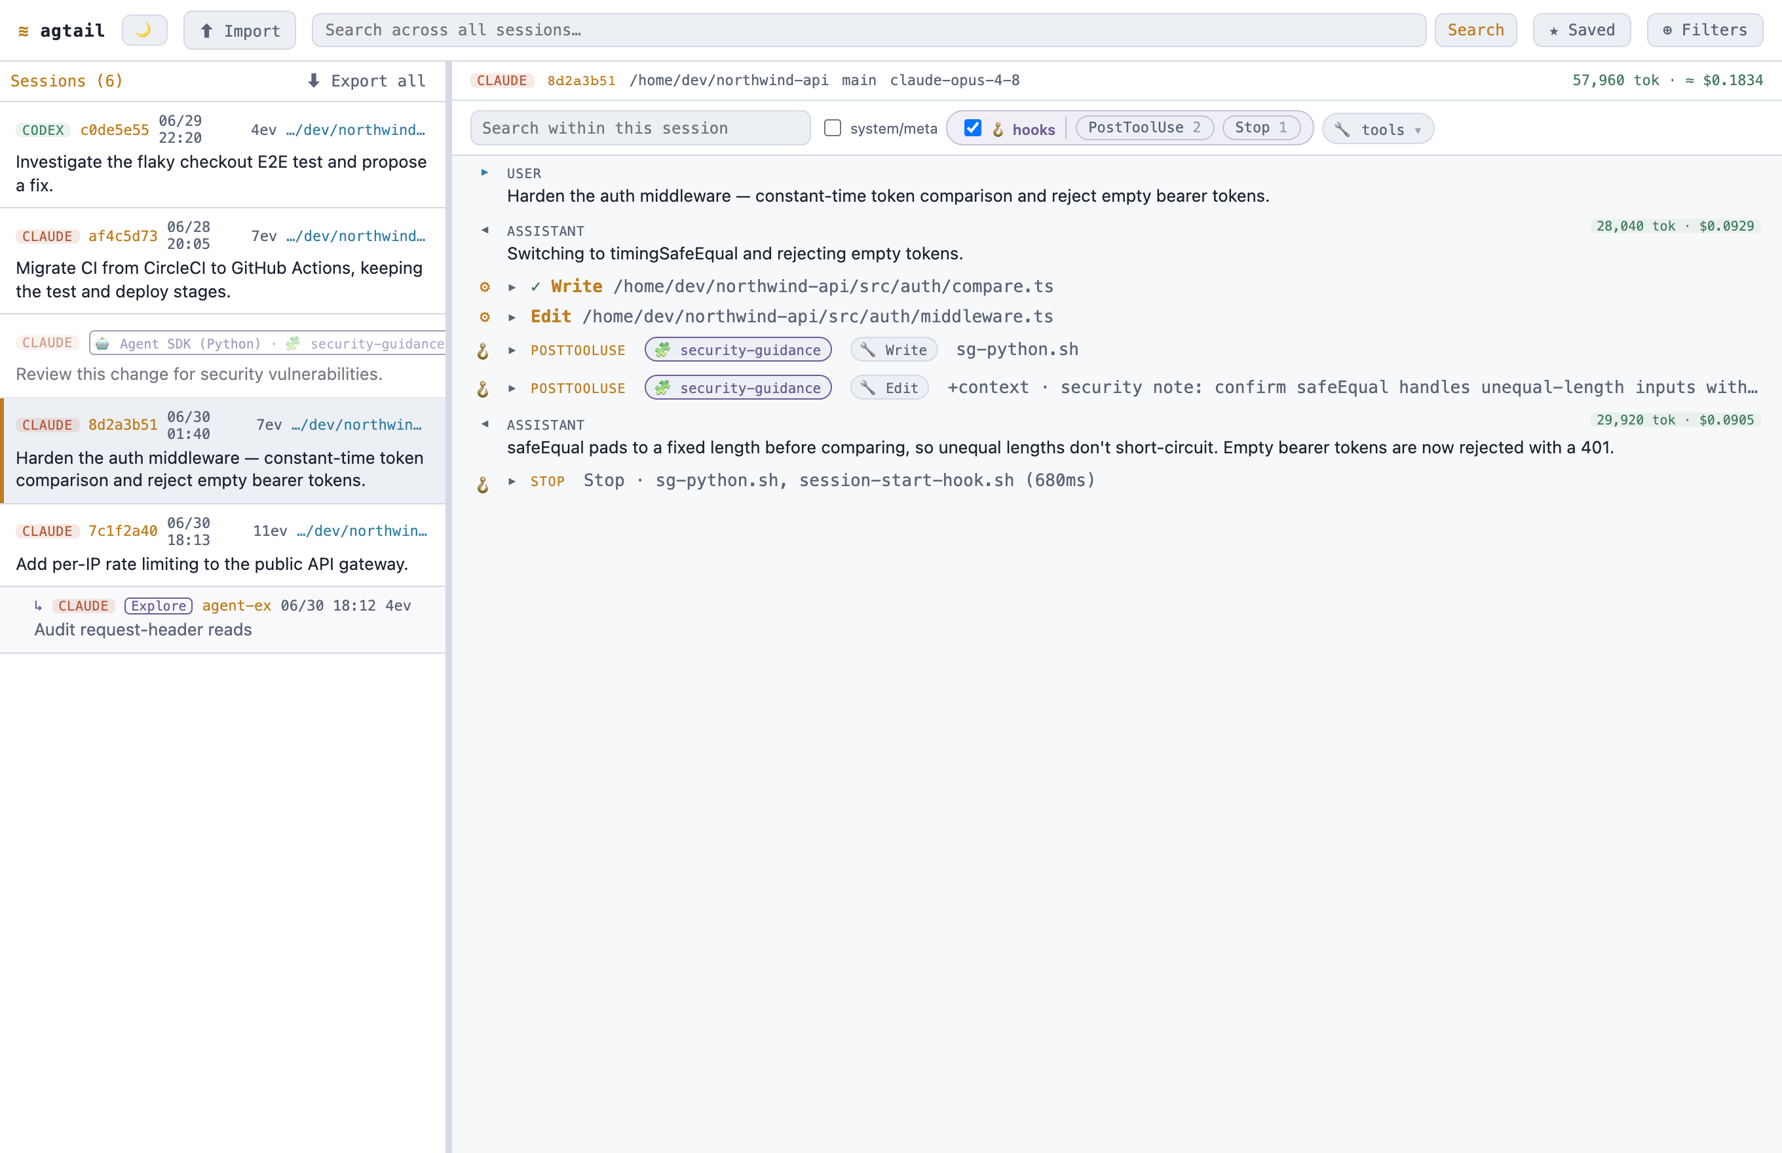Click the Sessions (6) heading
This screenshot has height=1153, width=1782.
67,81
